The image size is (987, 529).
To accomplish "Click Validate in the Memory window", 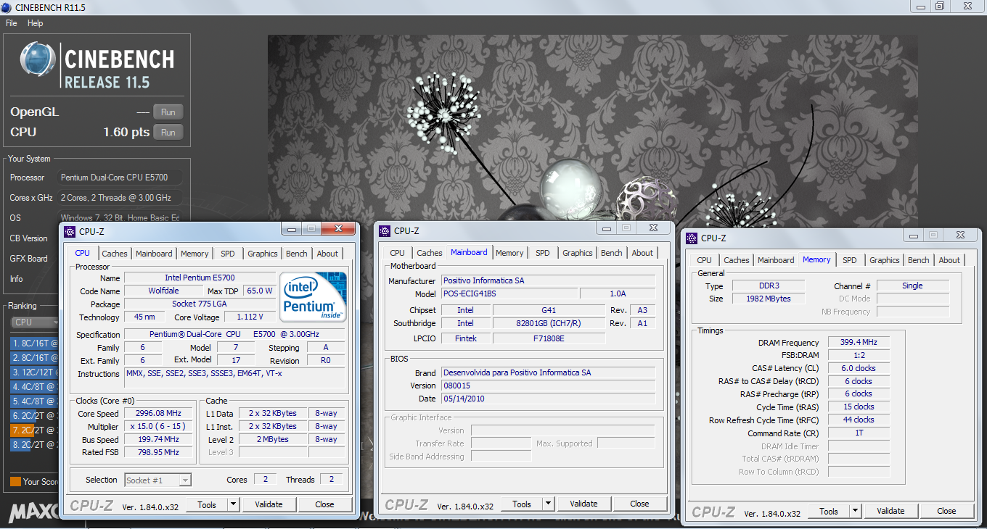I will point(891,511).
